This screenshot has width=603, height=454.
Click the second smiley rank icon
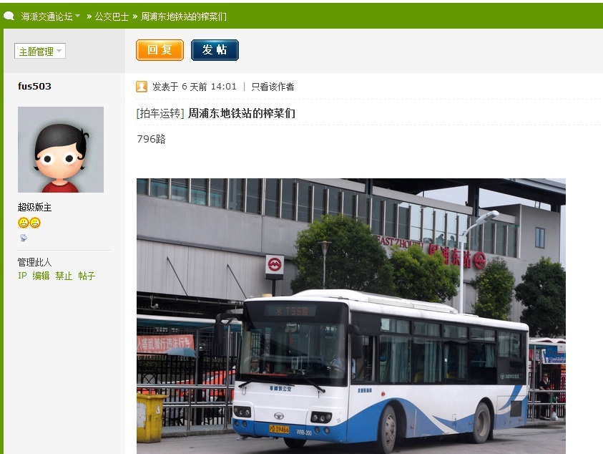coord(35,223)
